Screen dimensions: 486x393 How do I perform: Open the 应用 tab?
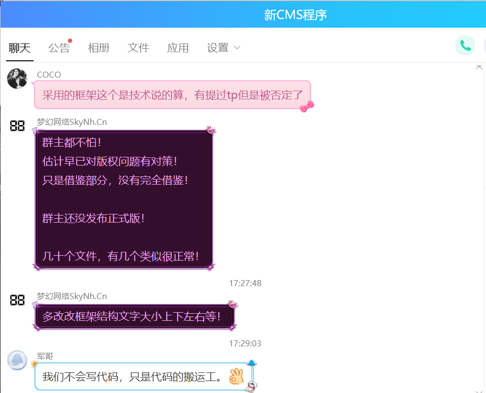pyautogui.click(x=178, y=48)
